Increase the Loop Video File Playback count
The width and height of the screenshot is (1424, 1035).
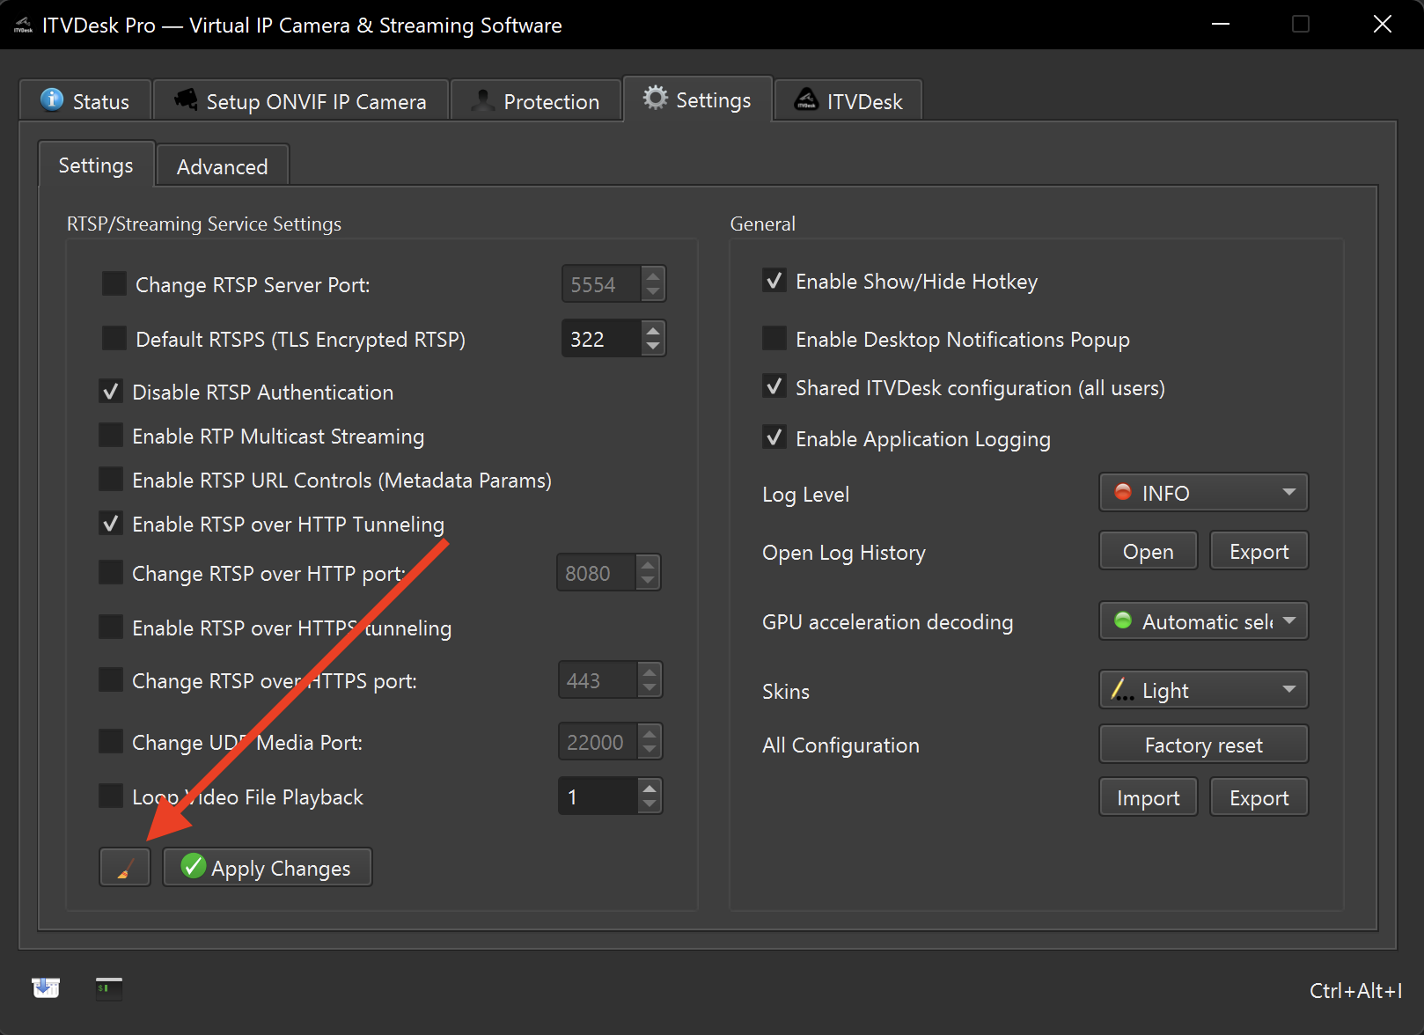(650, 788)
